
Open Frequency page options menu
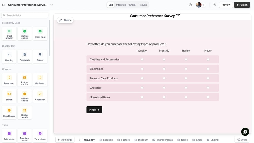(80, 140)
